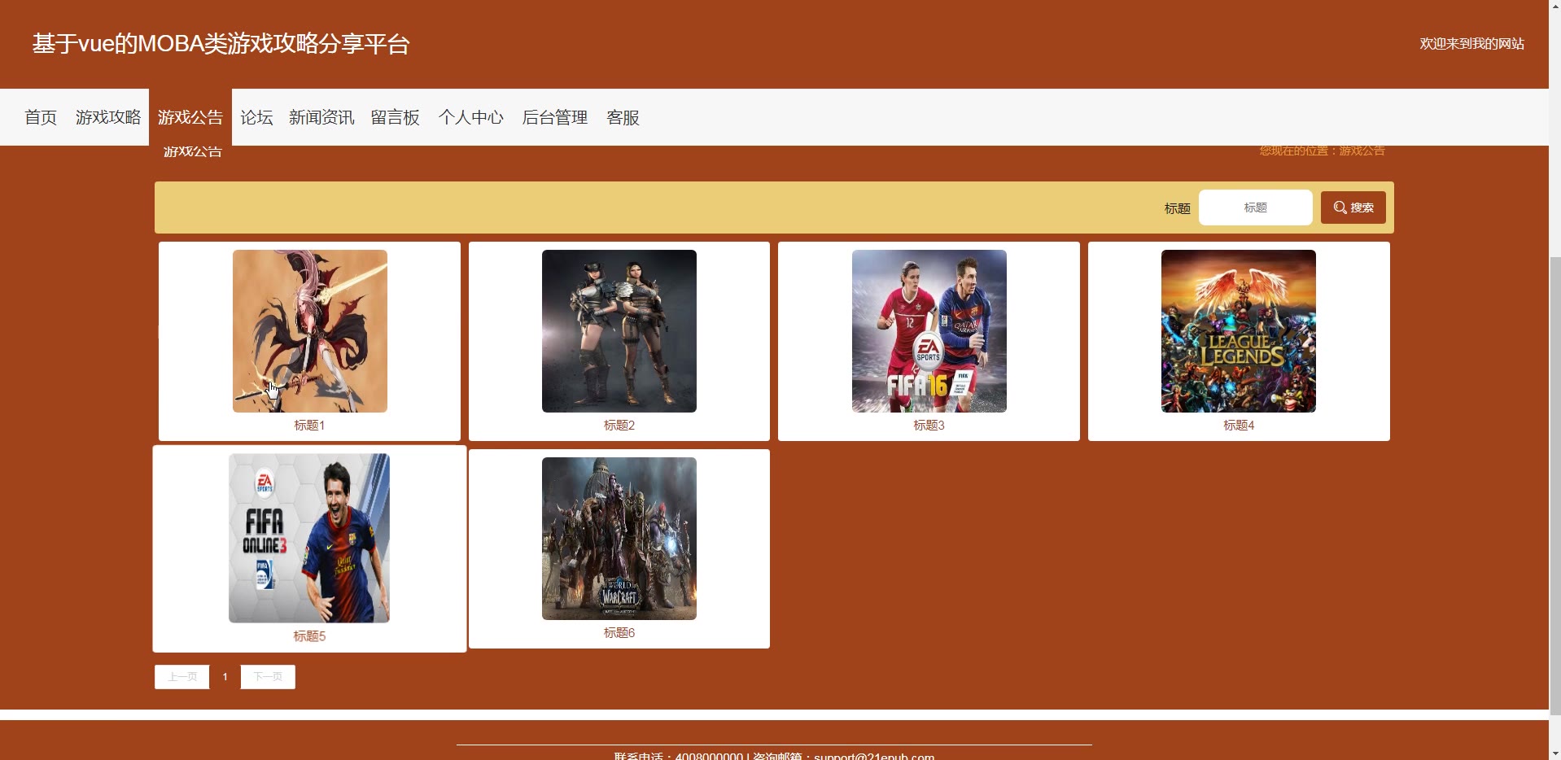Open the World of Warcraft thumbnail
The height and width of the screenshot is (760, 1561).
coord(619,539)
